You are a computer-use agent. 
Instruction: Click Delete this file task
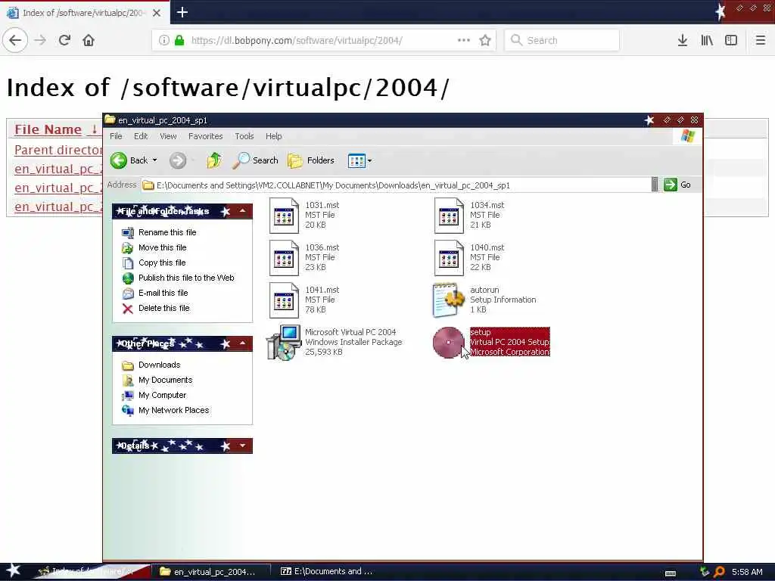pyautogui.click(x=164, y=309)
